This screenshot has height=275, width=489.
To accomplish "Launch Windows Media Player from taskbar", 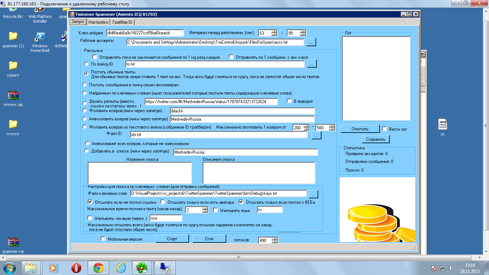I will coord(53,268).
